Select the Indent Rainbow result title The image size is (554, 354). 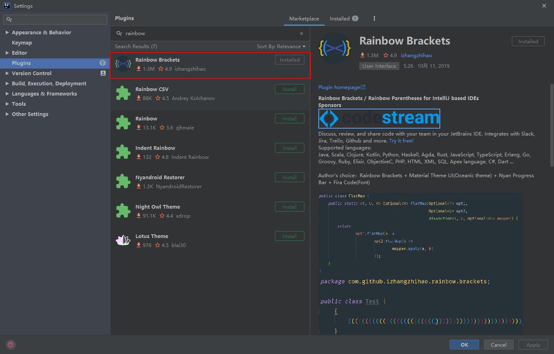point(155,148)
